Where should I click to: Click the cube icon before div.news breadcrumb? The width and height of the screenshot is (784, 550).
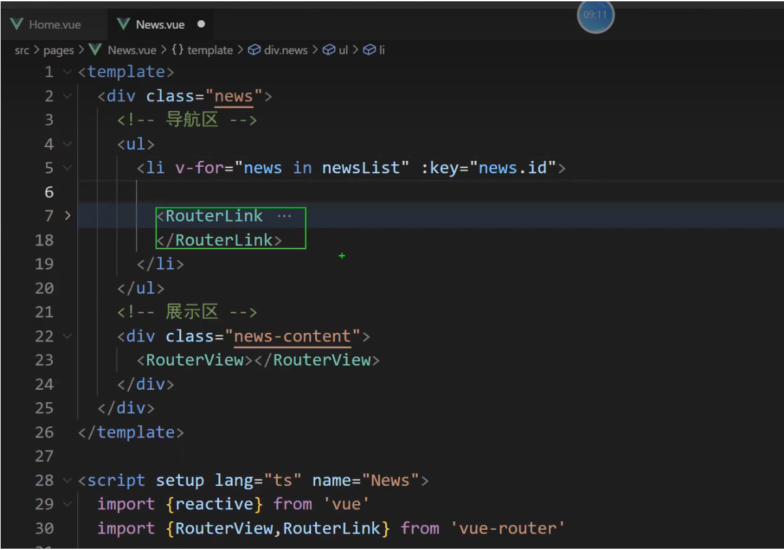tap(254, 50)
